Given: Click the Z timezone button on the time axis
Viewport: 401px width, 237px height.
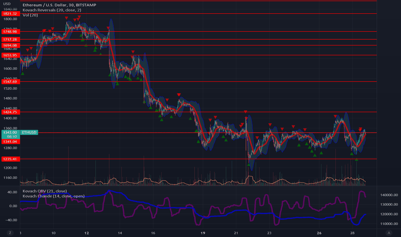Looking at the screenshot, I should point(10,233).
